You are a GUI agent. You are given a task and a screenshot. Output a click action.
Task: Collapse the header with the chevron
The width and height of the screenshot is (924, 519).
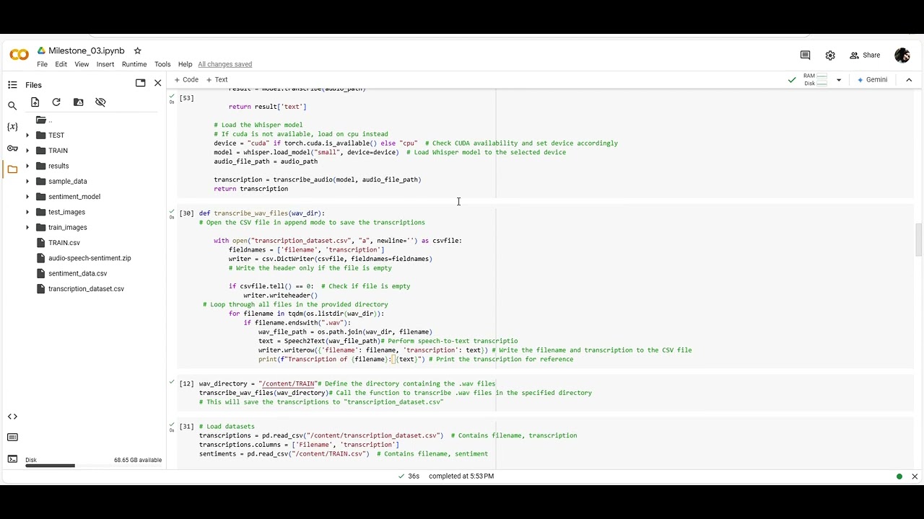coord(909,80)
